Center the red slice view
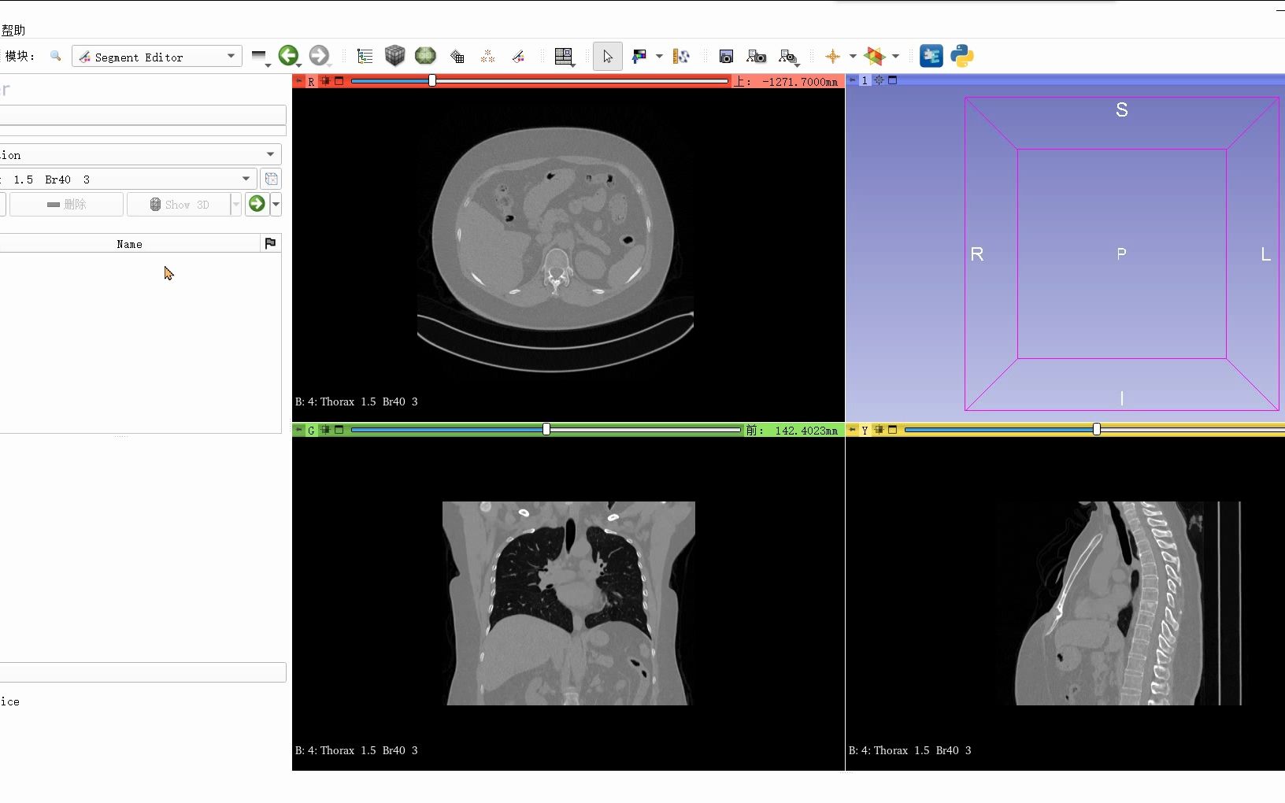The image size is (1285, 803). click(325, 80)
